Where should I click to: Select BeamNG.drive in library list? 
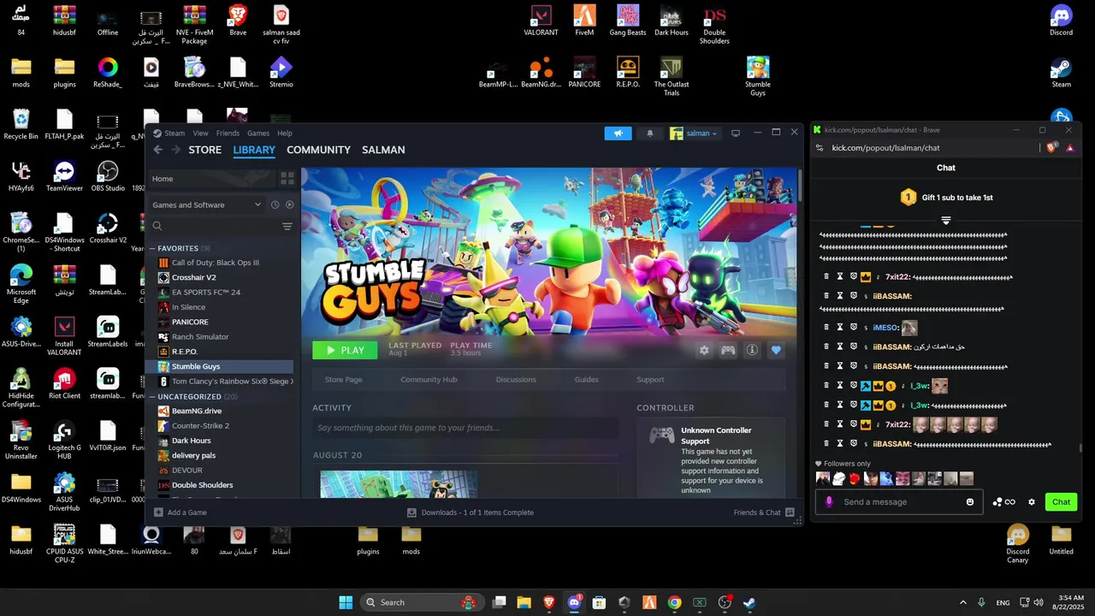pyautogui.click(x=197, y=411)
